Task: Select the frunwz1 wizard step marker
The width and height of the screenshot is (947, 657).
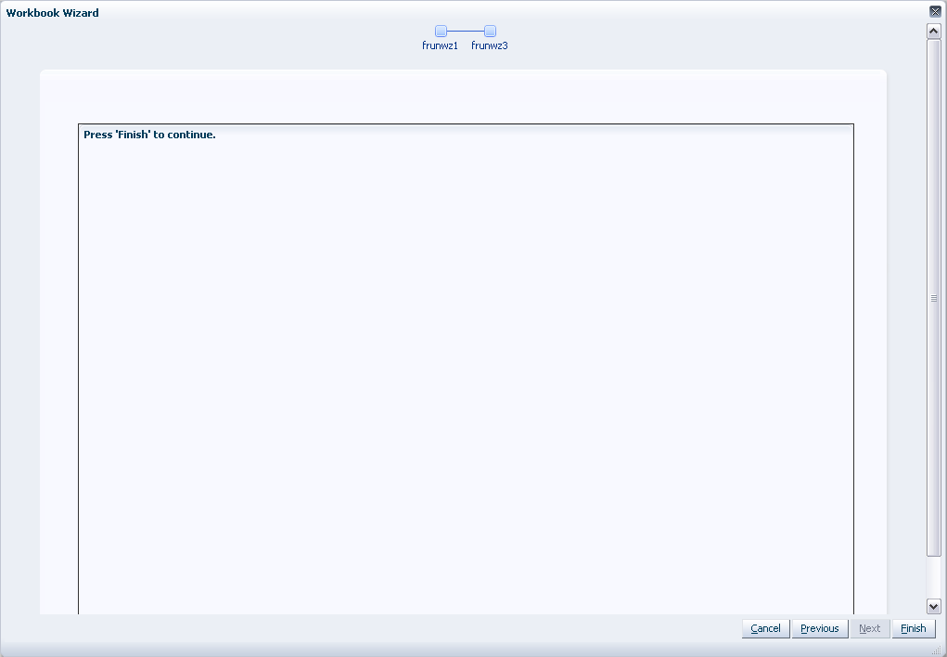Action: point(441,31)
